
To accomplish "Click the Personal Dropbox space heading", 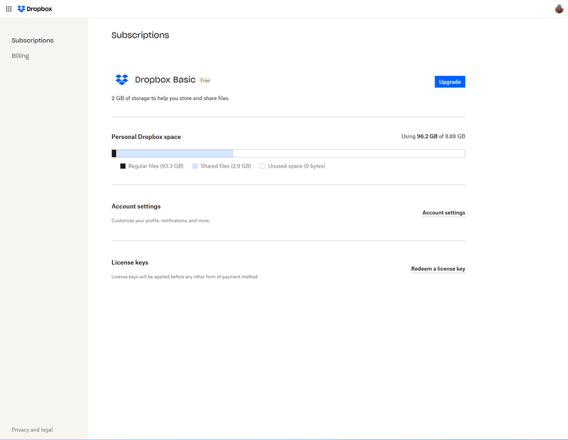I will coord(146,137).
